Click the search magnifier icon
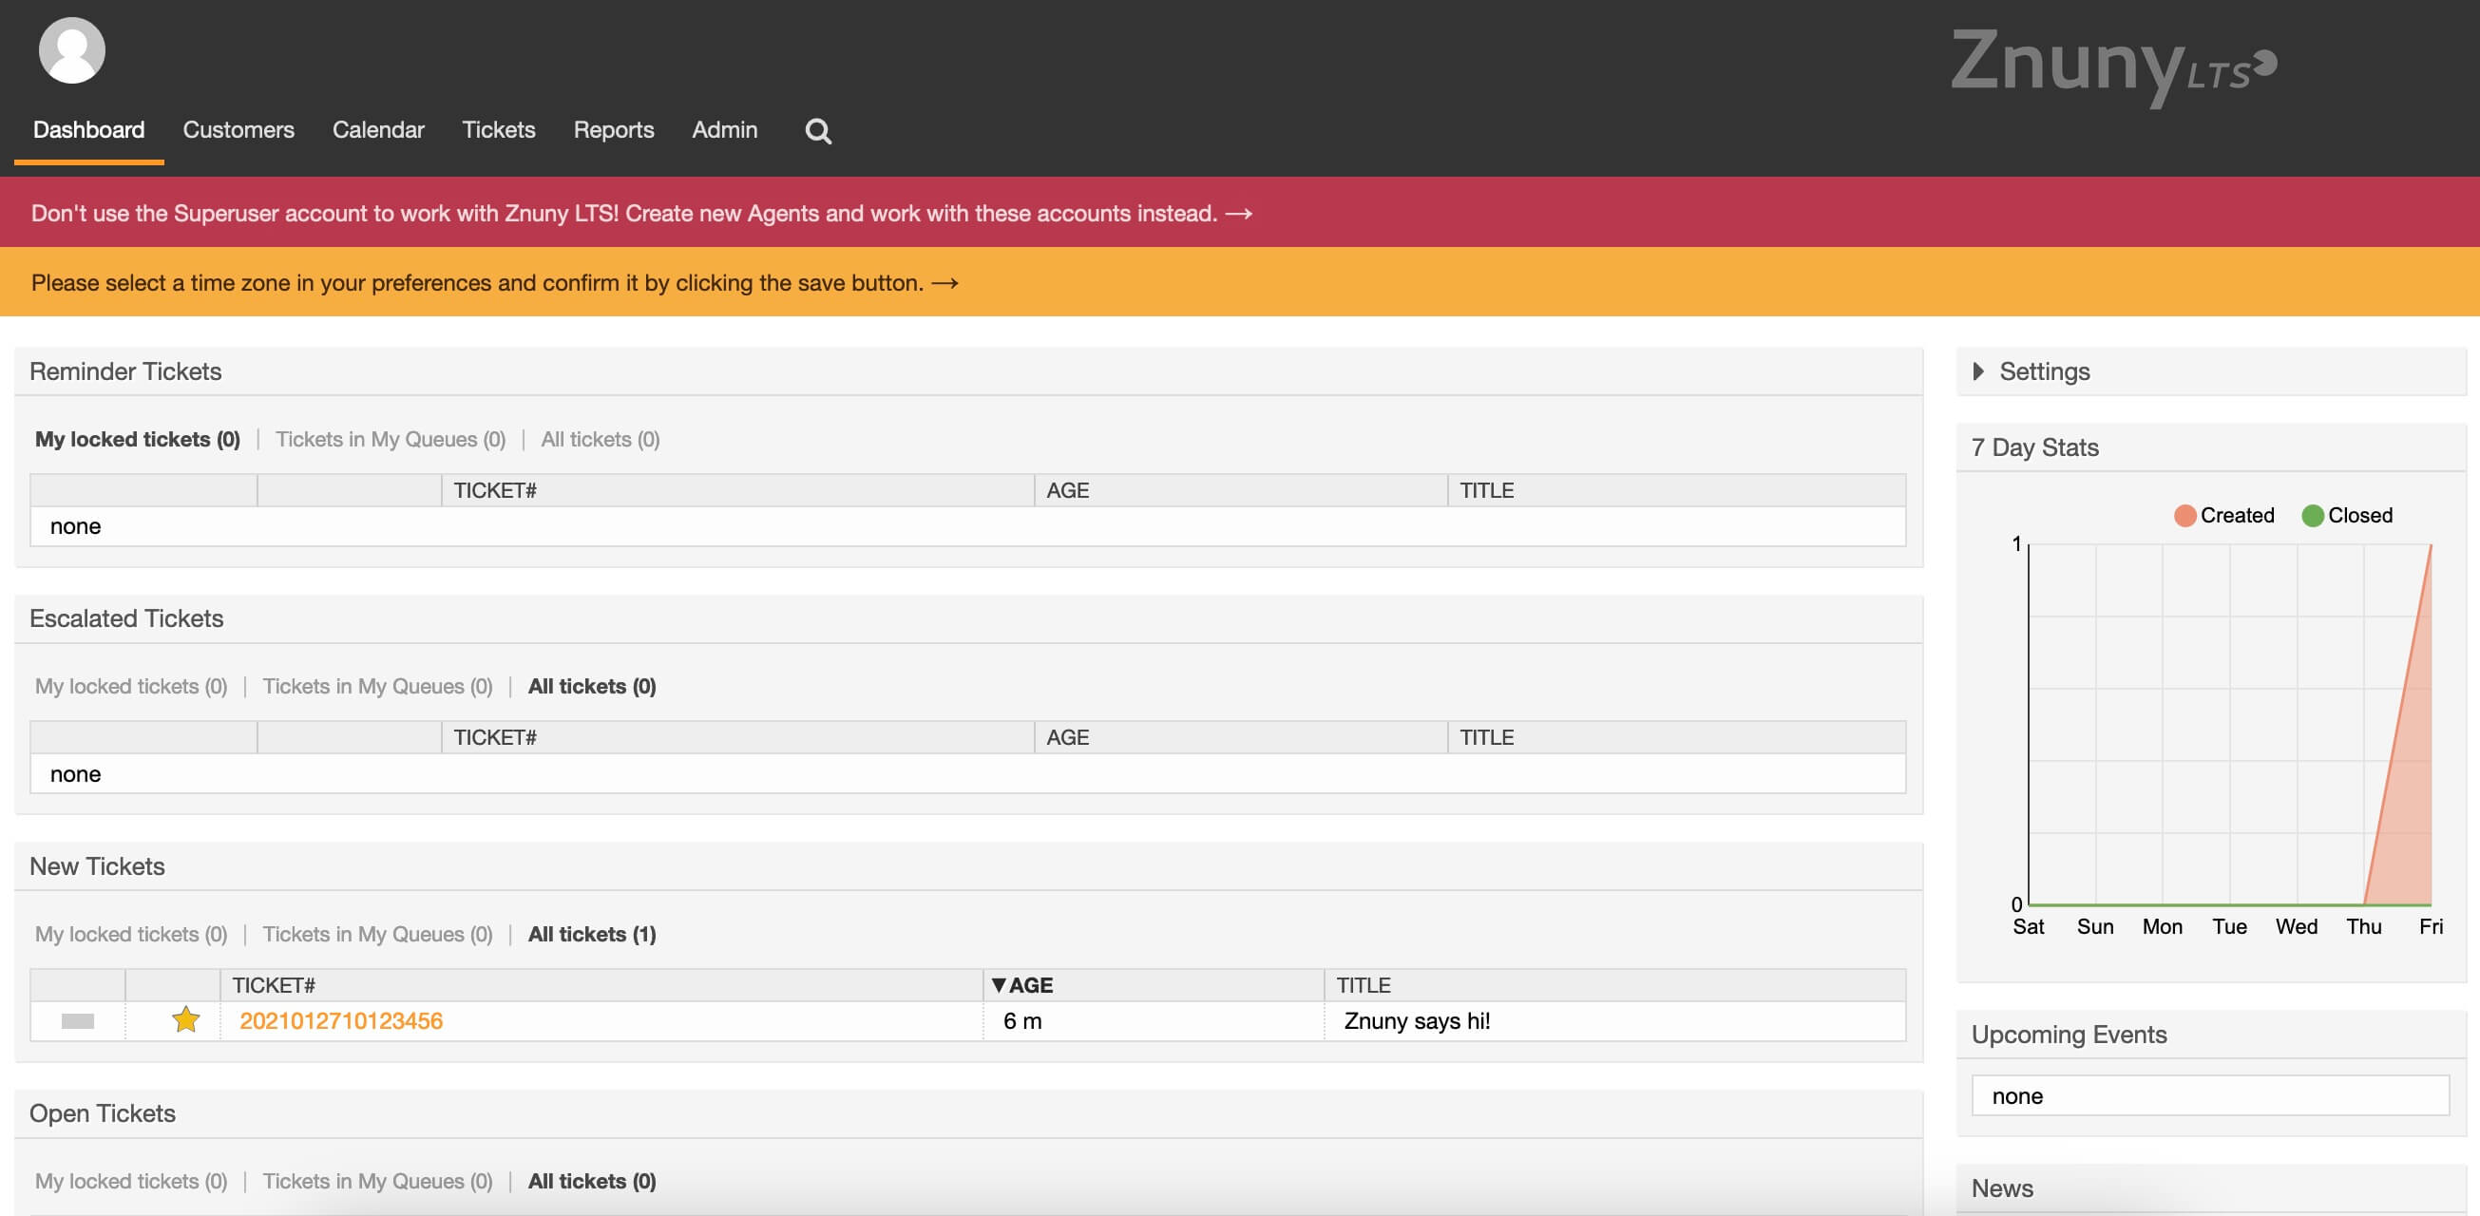The height and width of the screenshot is (1216, 2480). coord(817,131)
